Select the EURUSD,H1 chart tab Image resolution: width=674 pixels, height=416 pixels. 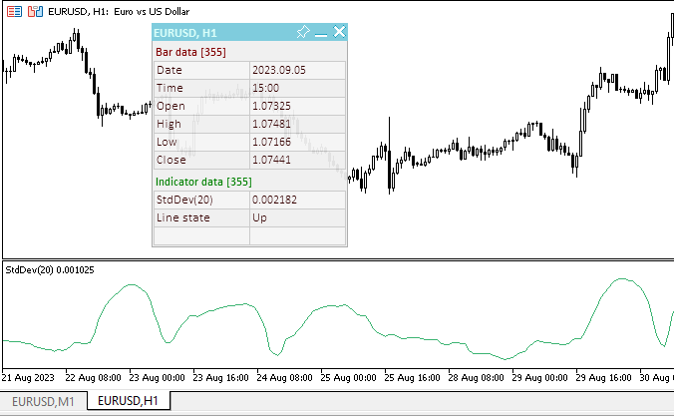tap(128, 400)
